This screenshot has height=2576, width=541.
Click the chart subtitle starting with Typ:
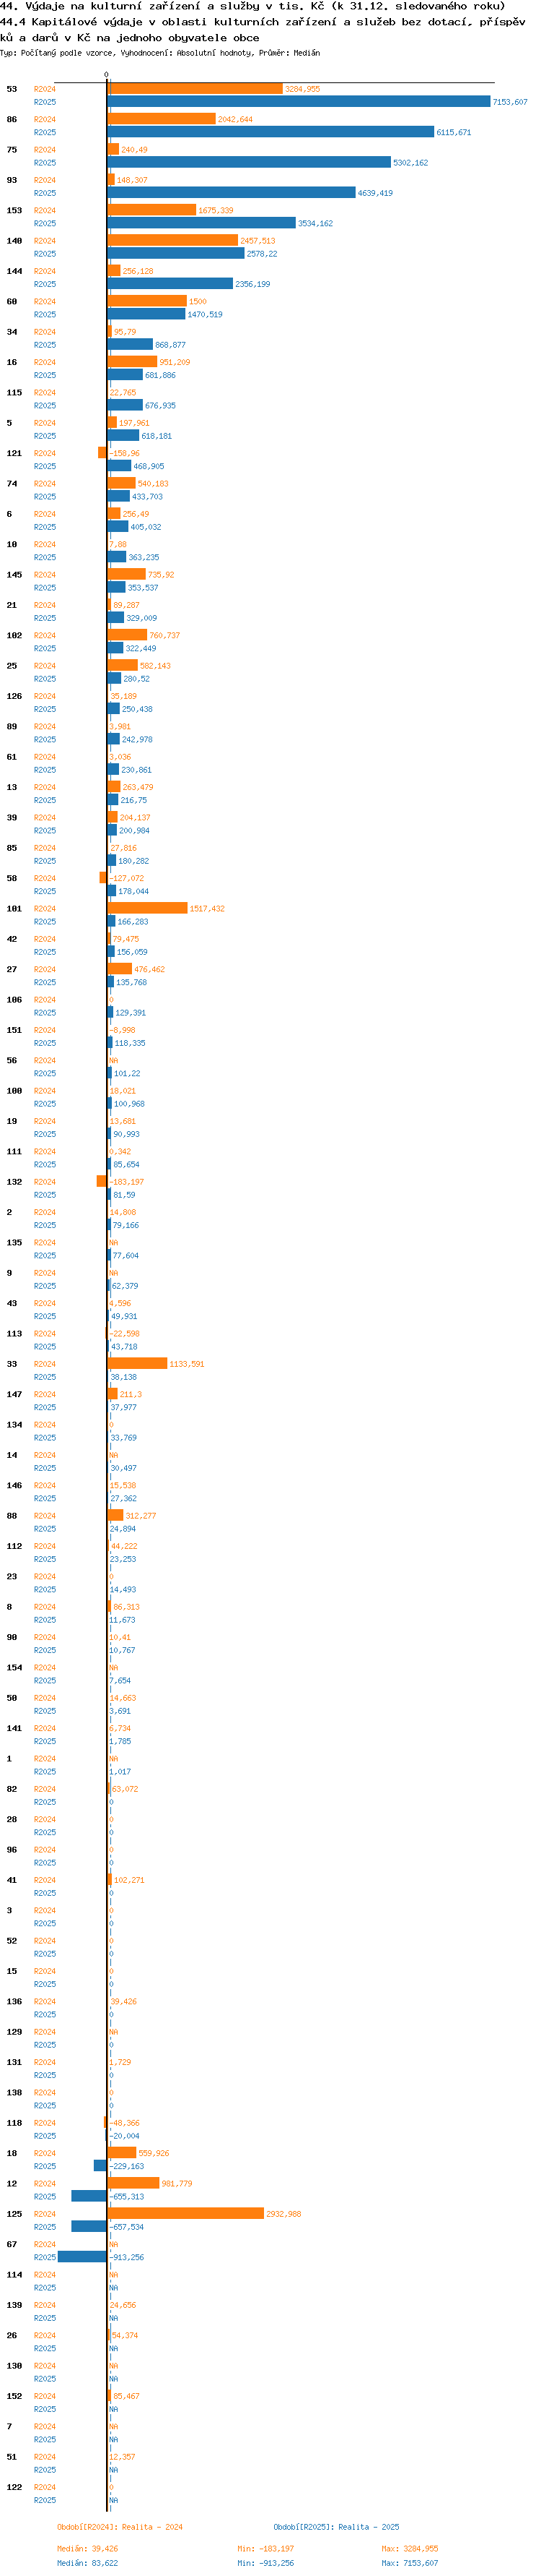tap(159, 53)
